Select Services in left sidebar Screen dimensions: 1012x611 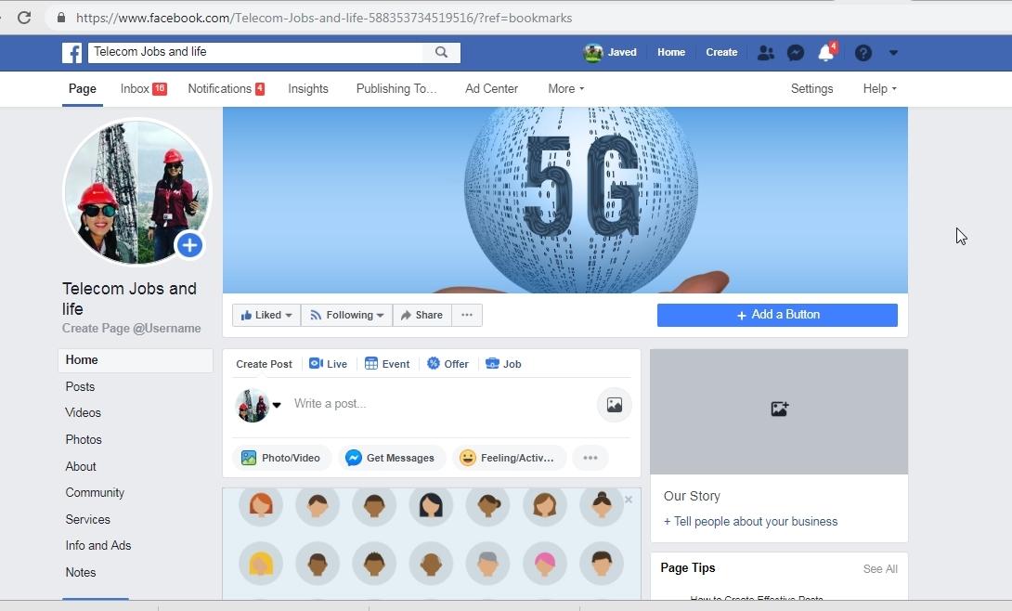click(x=88, y=519)
